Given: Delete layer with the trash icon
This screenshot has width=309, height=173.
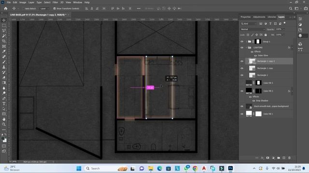Looking at the screenshot, I should coord(289,158).
